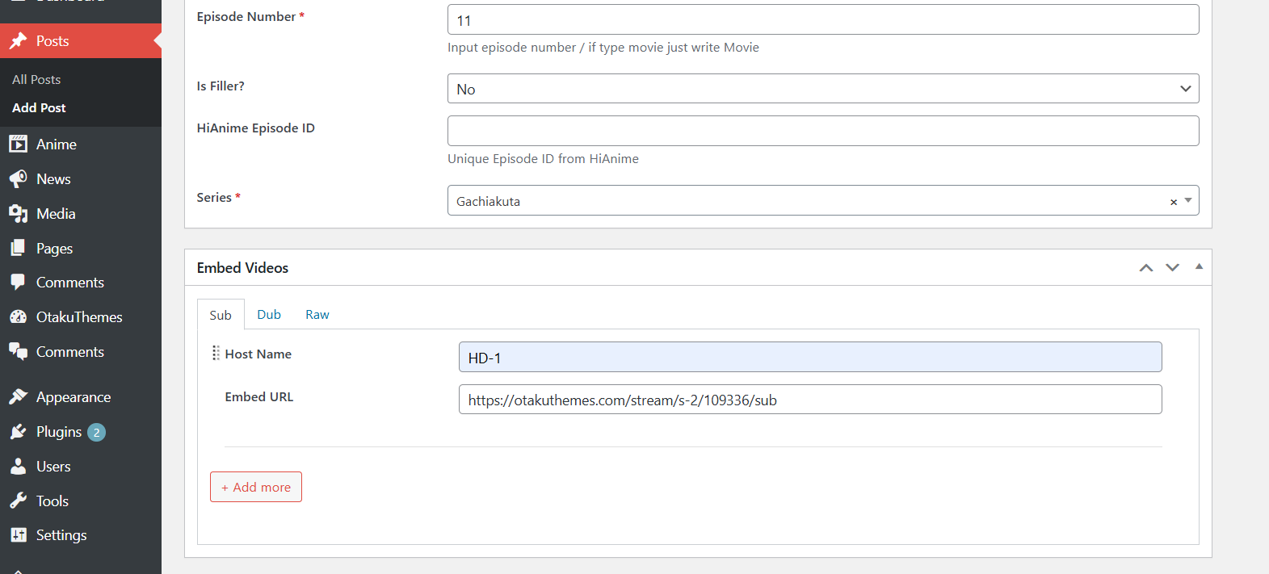The width and height of the screenshot is (1269, 574).
Task: Switch to the Raw tab
Action: [317, 315]
